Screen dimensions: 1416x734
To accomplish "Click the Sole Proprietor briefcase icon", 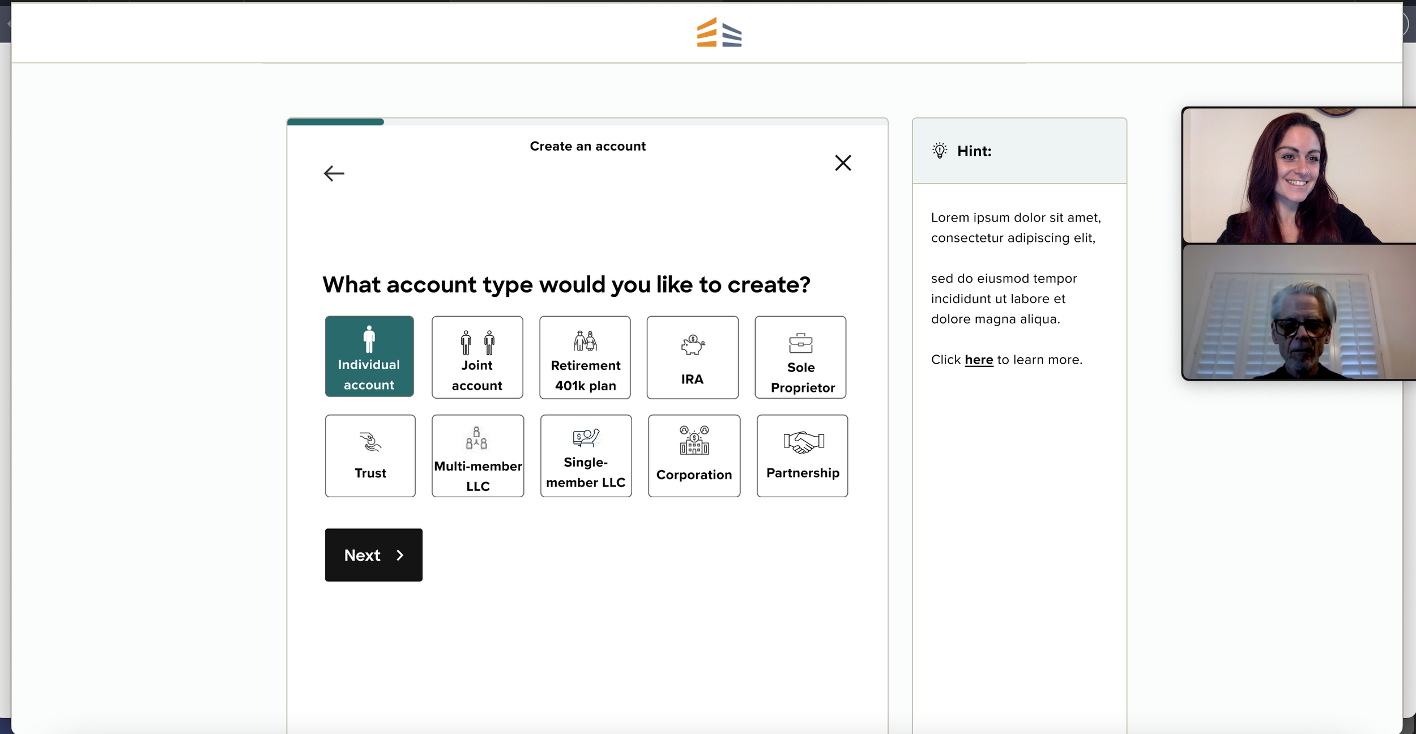I will pos(800,343).
